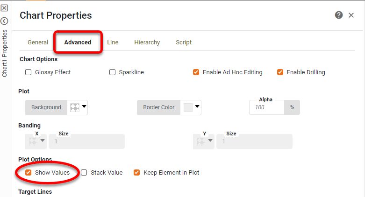Viewport: 365px width, 197px height.
Task: Expand the Banding X color dropdown
Action: [x=36, y=141]
